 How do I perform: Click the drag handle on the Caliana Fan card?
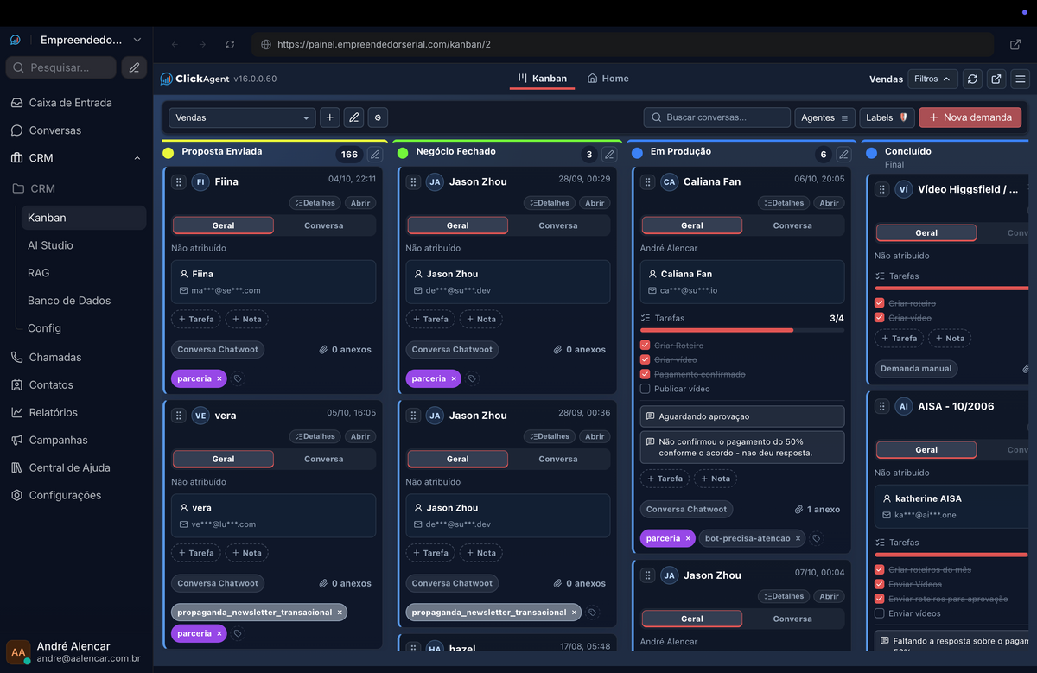click(647, 181)
